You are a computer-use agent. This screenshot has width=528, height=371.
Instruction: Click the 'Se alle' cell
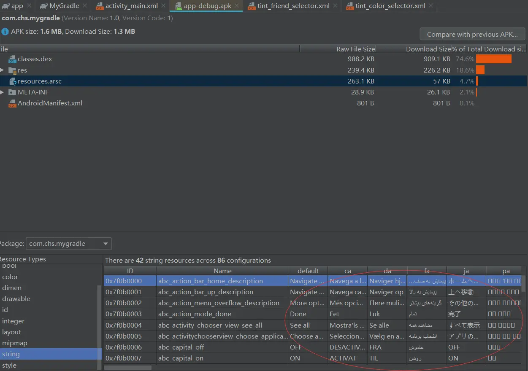pos(387,325)
